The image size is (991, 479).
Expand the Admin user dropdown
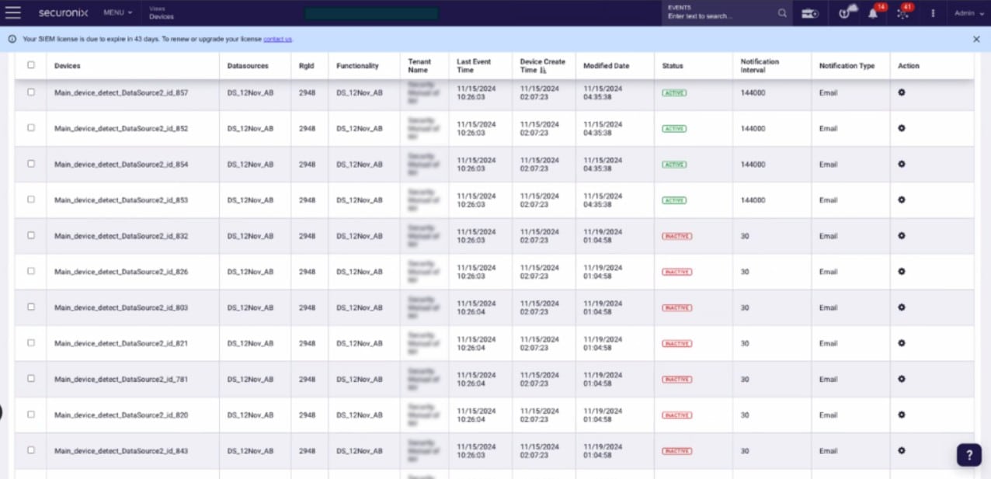click(969, 13)
